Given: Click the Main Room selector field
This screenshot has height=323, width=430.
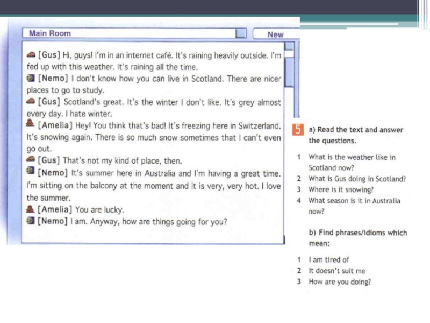Looking at the screenshot, I should pyautogui.click(x=129, y=34).
